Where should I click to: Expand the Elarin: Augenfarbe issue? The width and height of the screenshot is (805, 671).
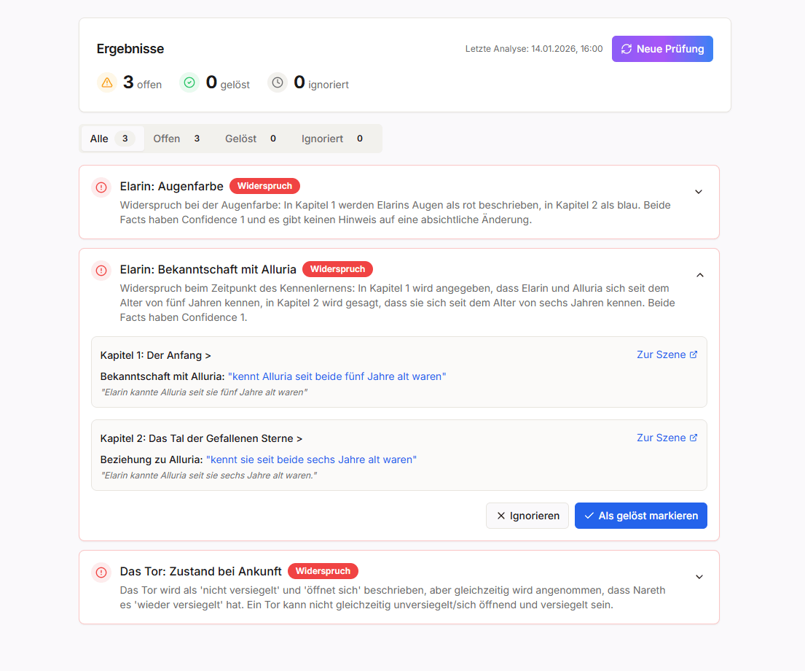699,192
